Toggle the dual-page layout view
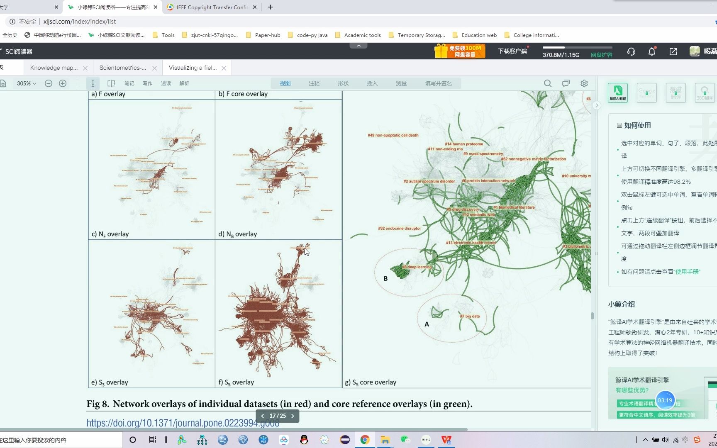This screenshot has width=717, height=448. pos(111,83)
